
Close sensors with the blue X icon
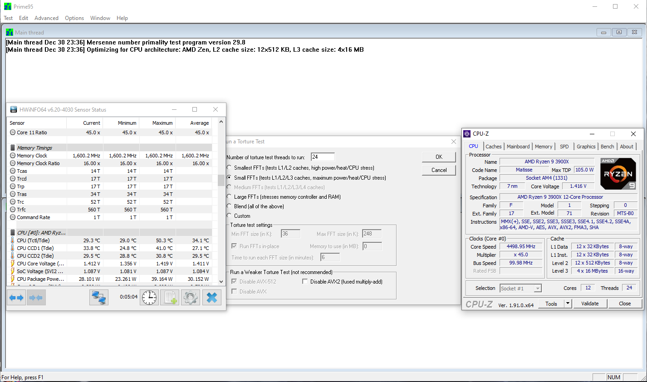211,298
